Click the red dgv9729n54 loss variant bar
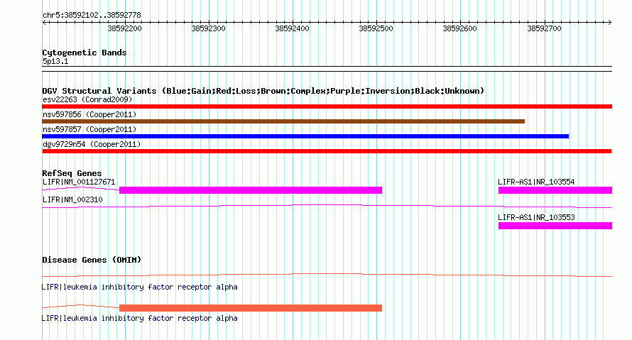 tap(327, 151)
